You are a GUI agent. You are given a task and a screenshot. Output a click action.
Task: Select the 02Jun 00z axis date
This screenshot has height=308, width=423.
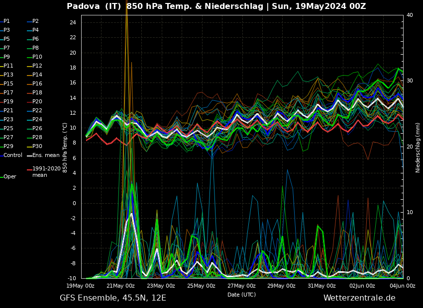point(362,286)
